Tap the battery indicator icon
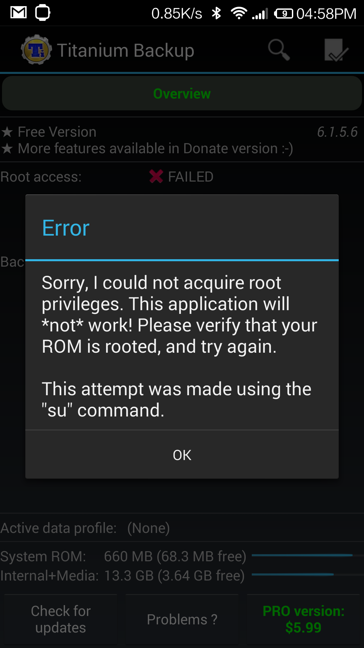The height and width of the screenshot is (648, 364). coord(283,13)
